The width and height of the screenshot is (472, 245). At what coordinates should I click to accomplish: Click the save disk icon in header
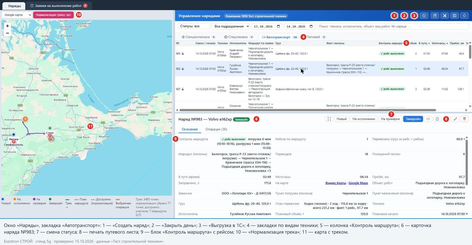(x=435, y=16)
